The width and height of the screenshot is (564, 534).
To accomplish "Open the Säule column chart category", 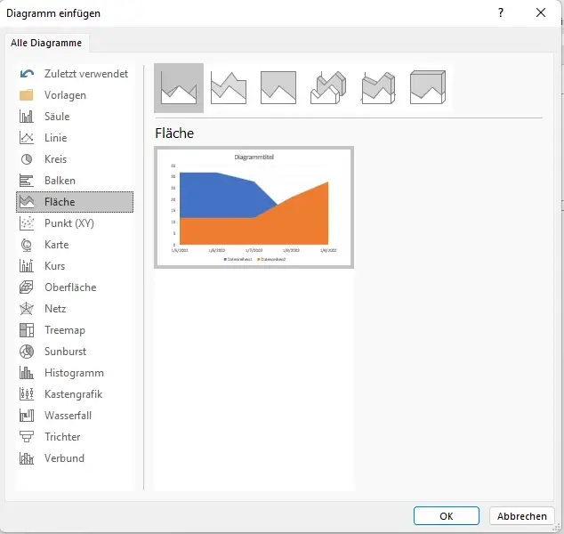I will tap(57, 117).
